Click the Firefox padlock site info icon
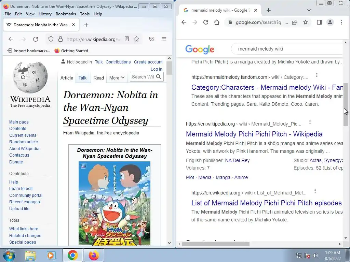The height and width of the screenshot is (262, 350). [x=60, y=39]
